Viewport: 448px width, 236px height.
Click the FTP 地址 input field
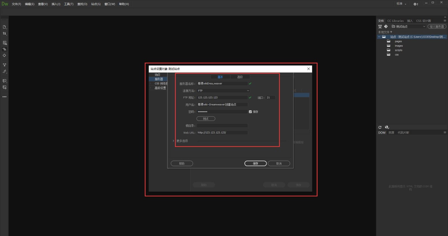pos(222,97)
